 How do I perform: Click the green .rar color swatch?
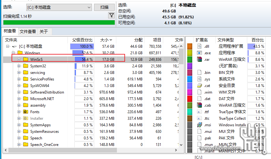190,59
